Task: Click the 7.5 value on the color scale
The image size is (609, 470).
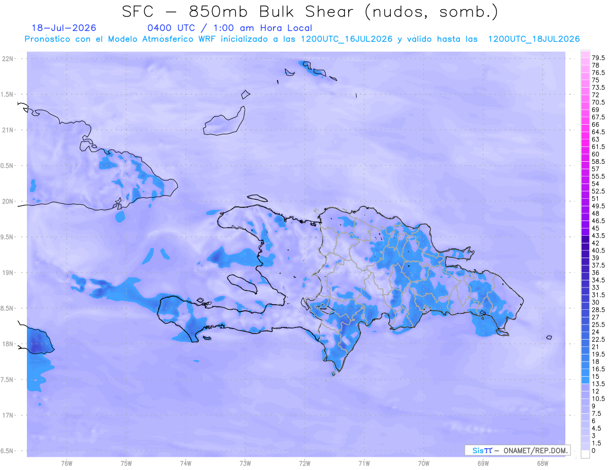Action: click(597, 414)
